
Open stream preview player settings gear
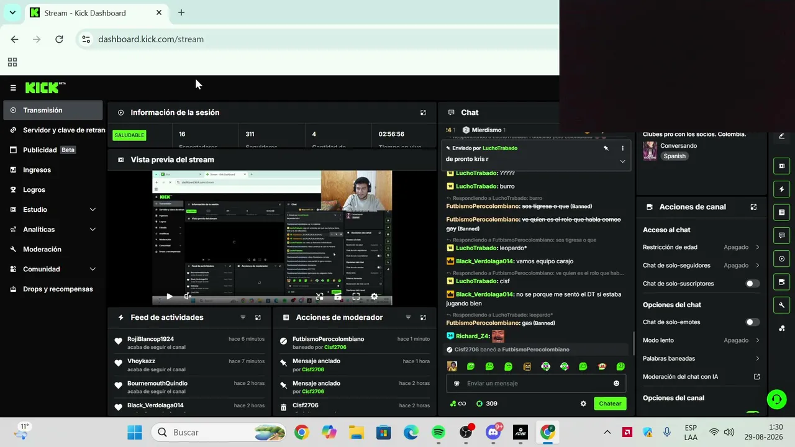click(x=374, y=297)
